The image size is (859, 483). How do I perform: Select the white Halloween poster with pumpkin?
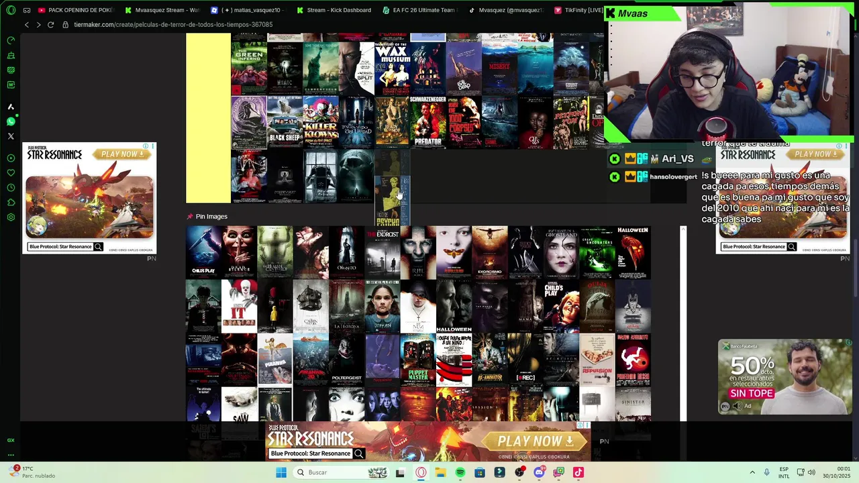(x=633, y=253)
